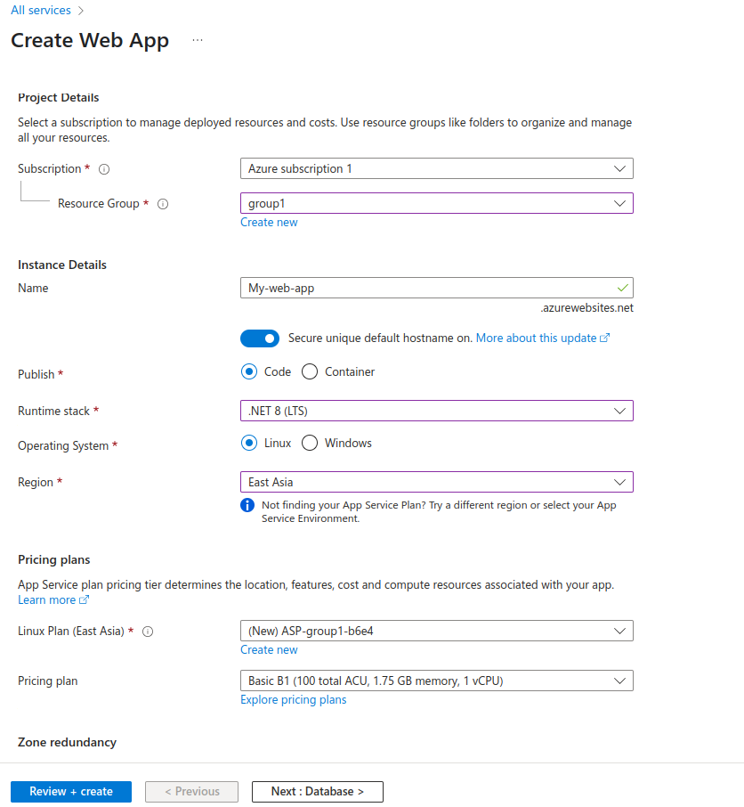744x807 pixels.
Task: Toggle the secure unique default hostname switch
Action: click(x=259, y=338)
